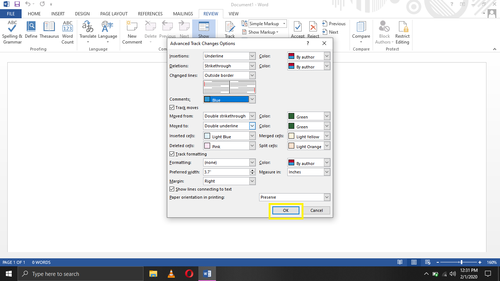500x281 pixels.
Task: Open Restrict Editing
Action: [402, 33]
